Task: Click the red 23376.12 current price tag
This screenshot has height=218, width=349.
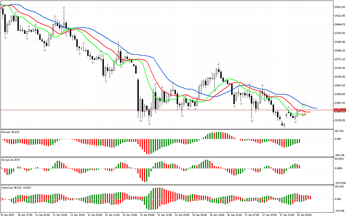Action: click(x=340, y=110)
